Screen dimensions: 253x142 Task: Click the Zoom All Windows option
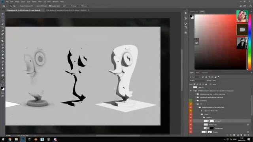pyautogui.click(x=42, y=6)
